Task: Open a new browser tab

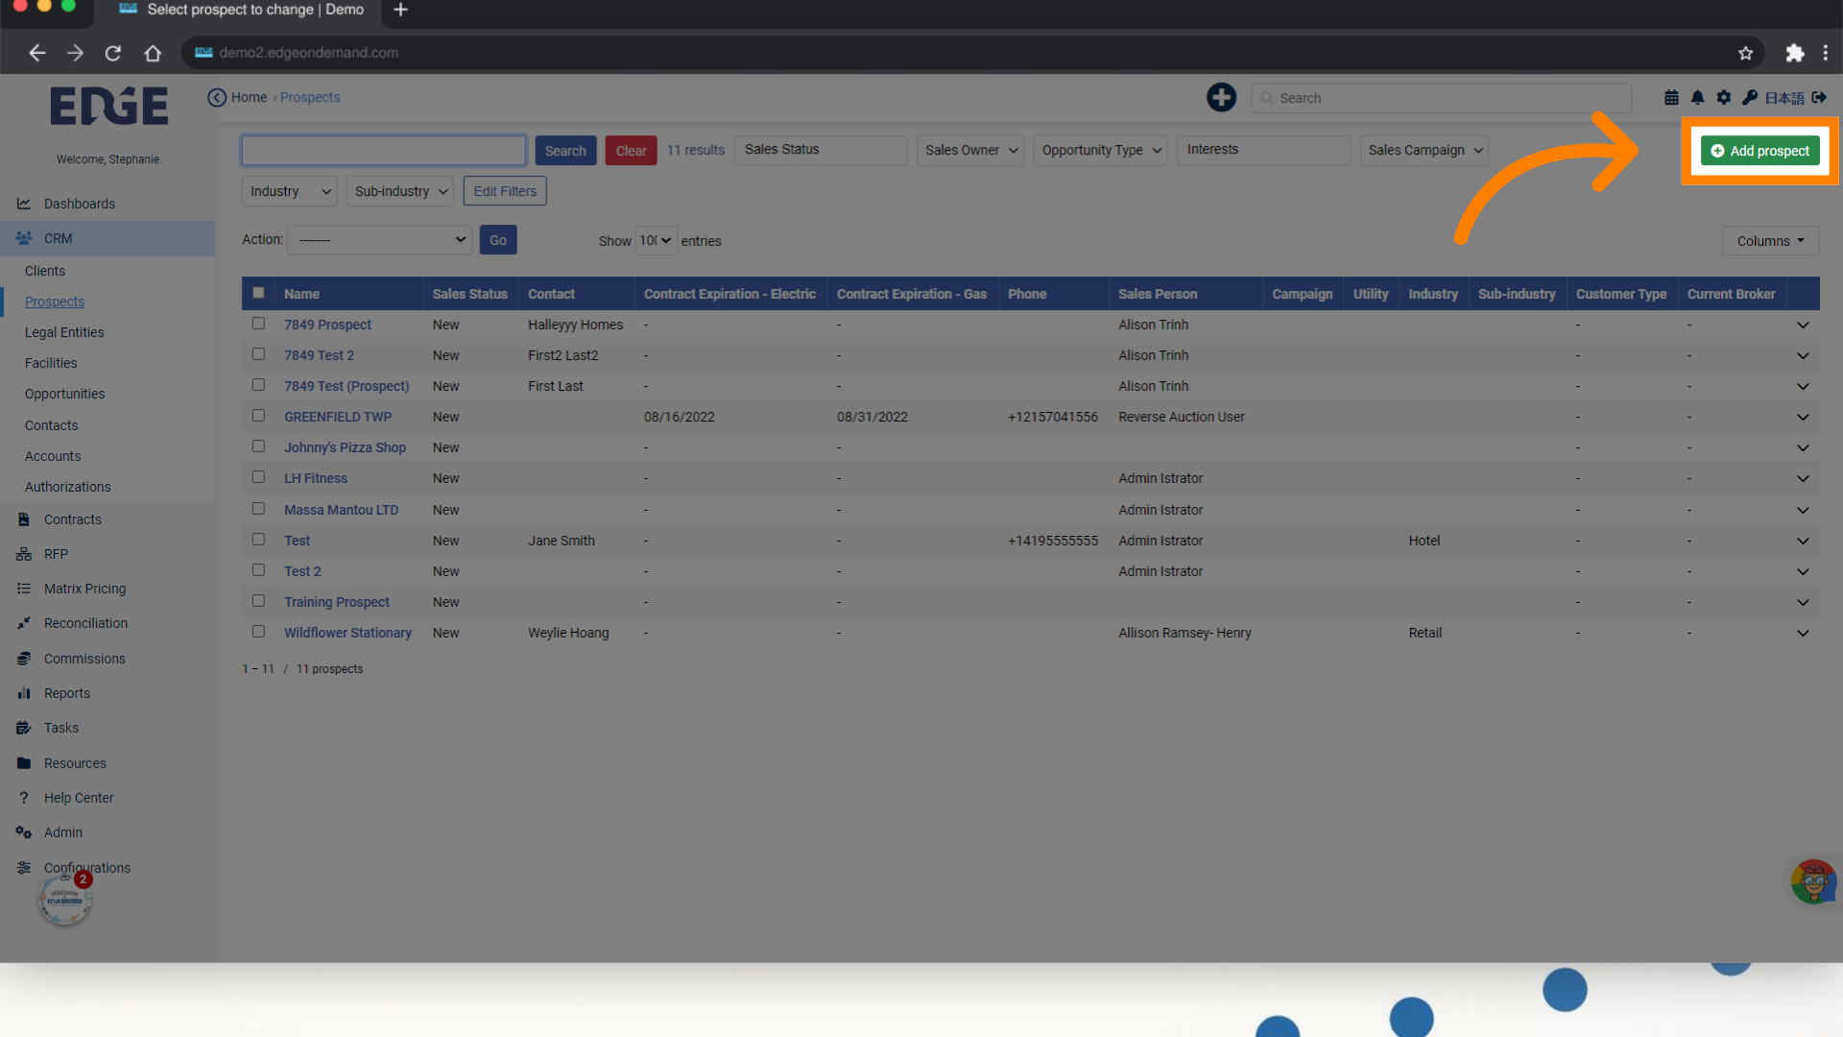Action: point(401,10)
